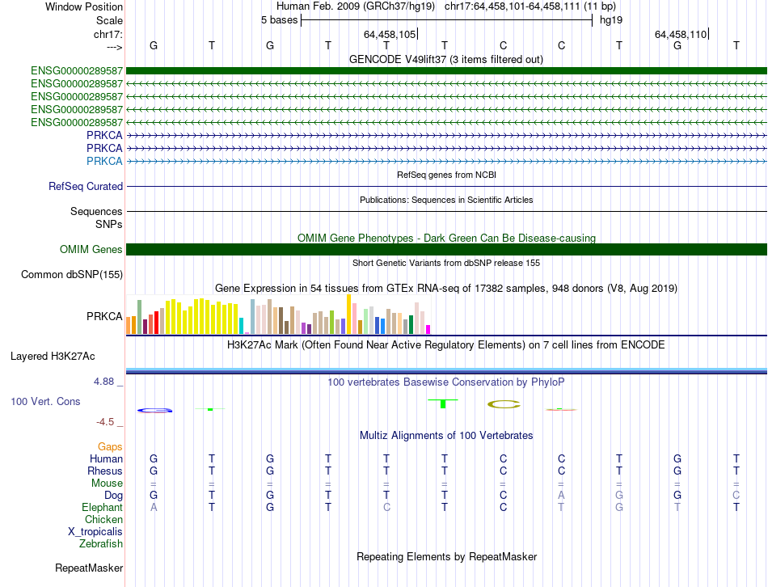This screenshot has height=587, width=768.
Task: Click the "Chicken" species label
Action: 103,519
